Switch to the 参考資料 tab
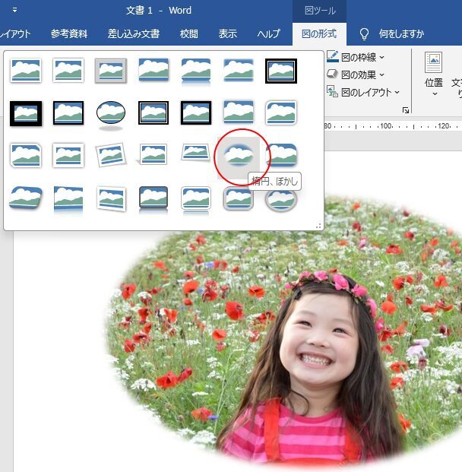 coord(69,33)
